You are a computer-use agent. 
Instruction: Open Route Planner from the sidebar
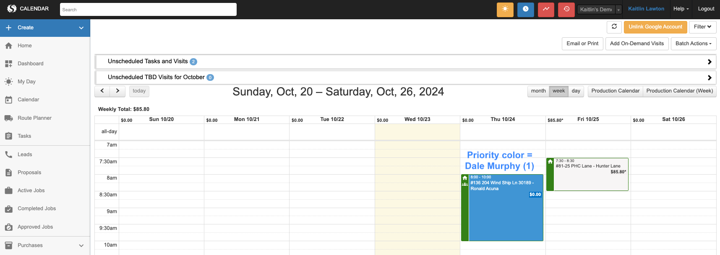[x=34, y=118]
